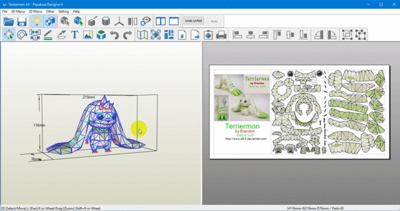Open the 3D Menu
The image size is (400, 211).
pyautogui.click(x=18, y=12)
